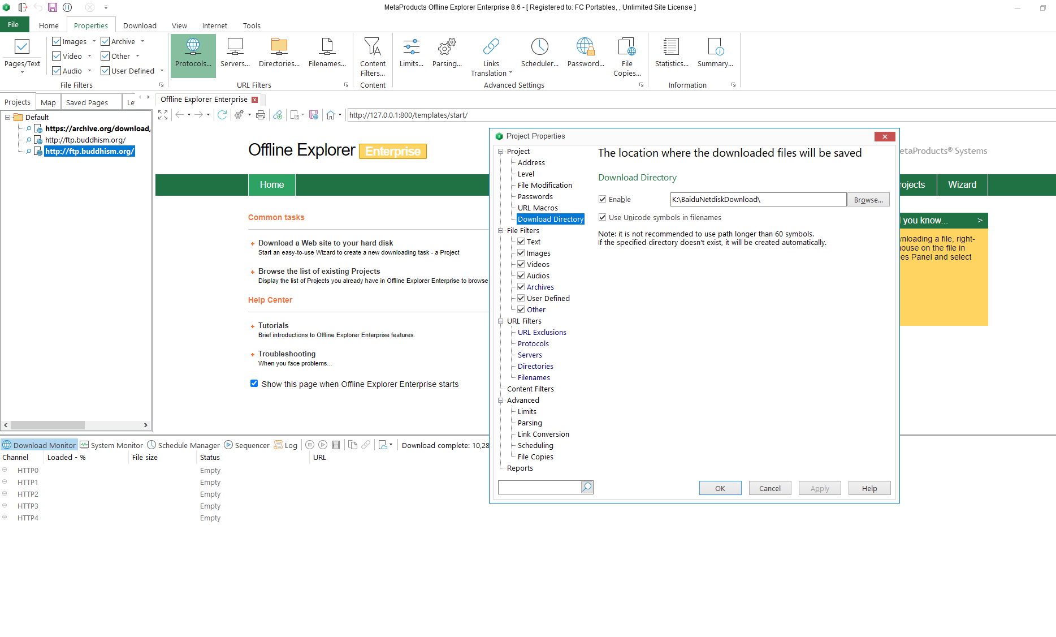Open the Protocols URL filter settings
Screen dimensions: 1056x637
[x=193, y=54]
